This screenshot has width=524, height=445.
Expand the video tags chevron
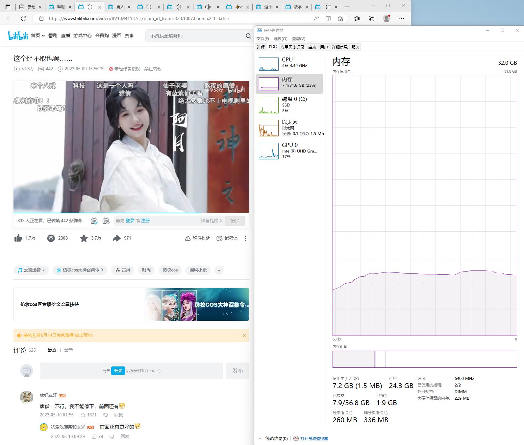coord(219,270)
